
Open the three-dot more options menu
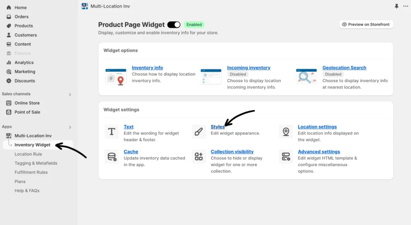pyautogui.click(x=406, y=6)
